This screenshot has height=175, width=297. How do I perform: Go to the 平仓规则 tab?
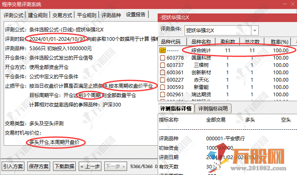(86, 15)
